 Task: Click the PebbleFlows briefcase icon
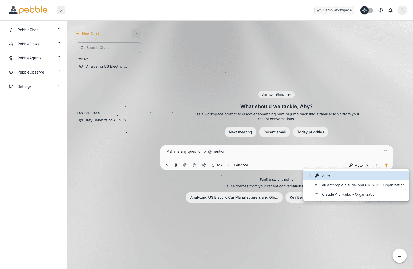11,44
